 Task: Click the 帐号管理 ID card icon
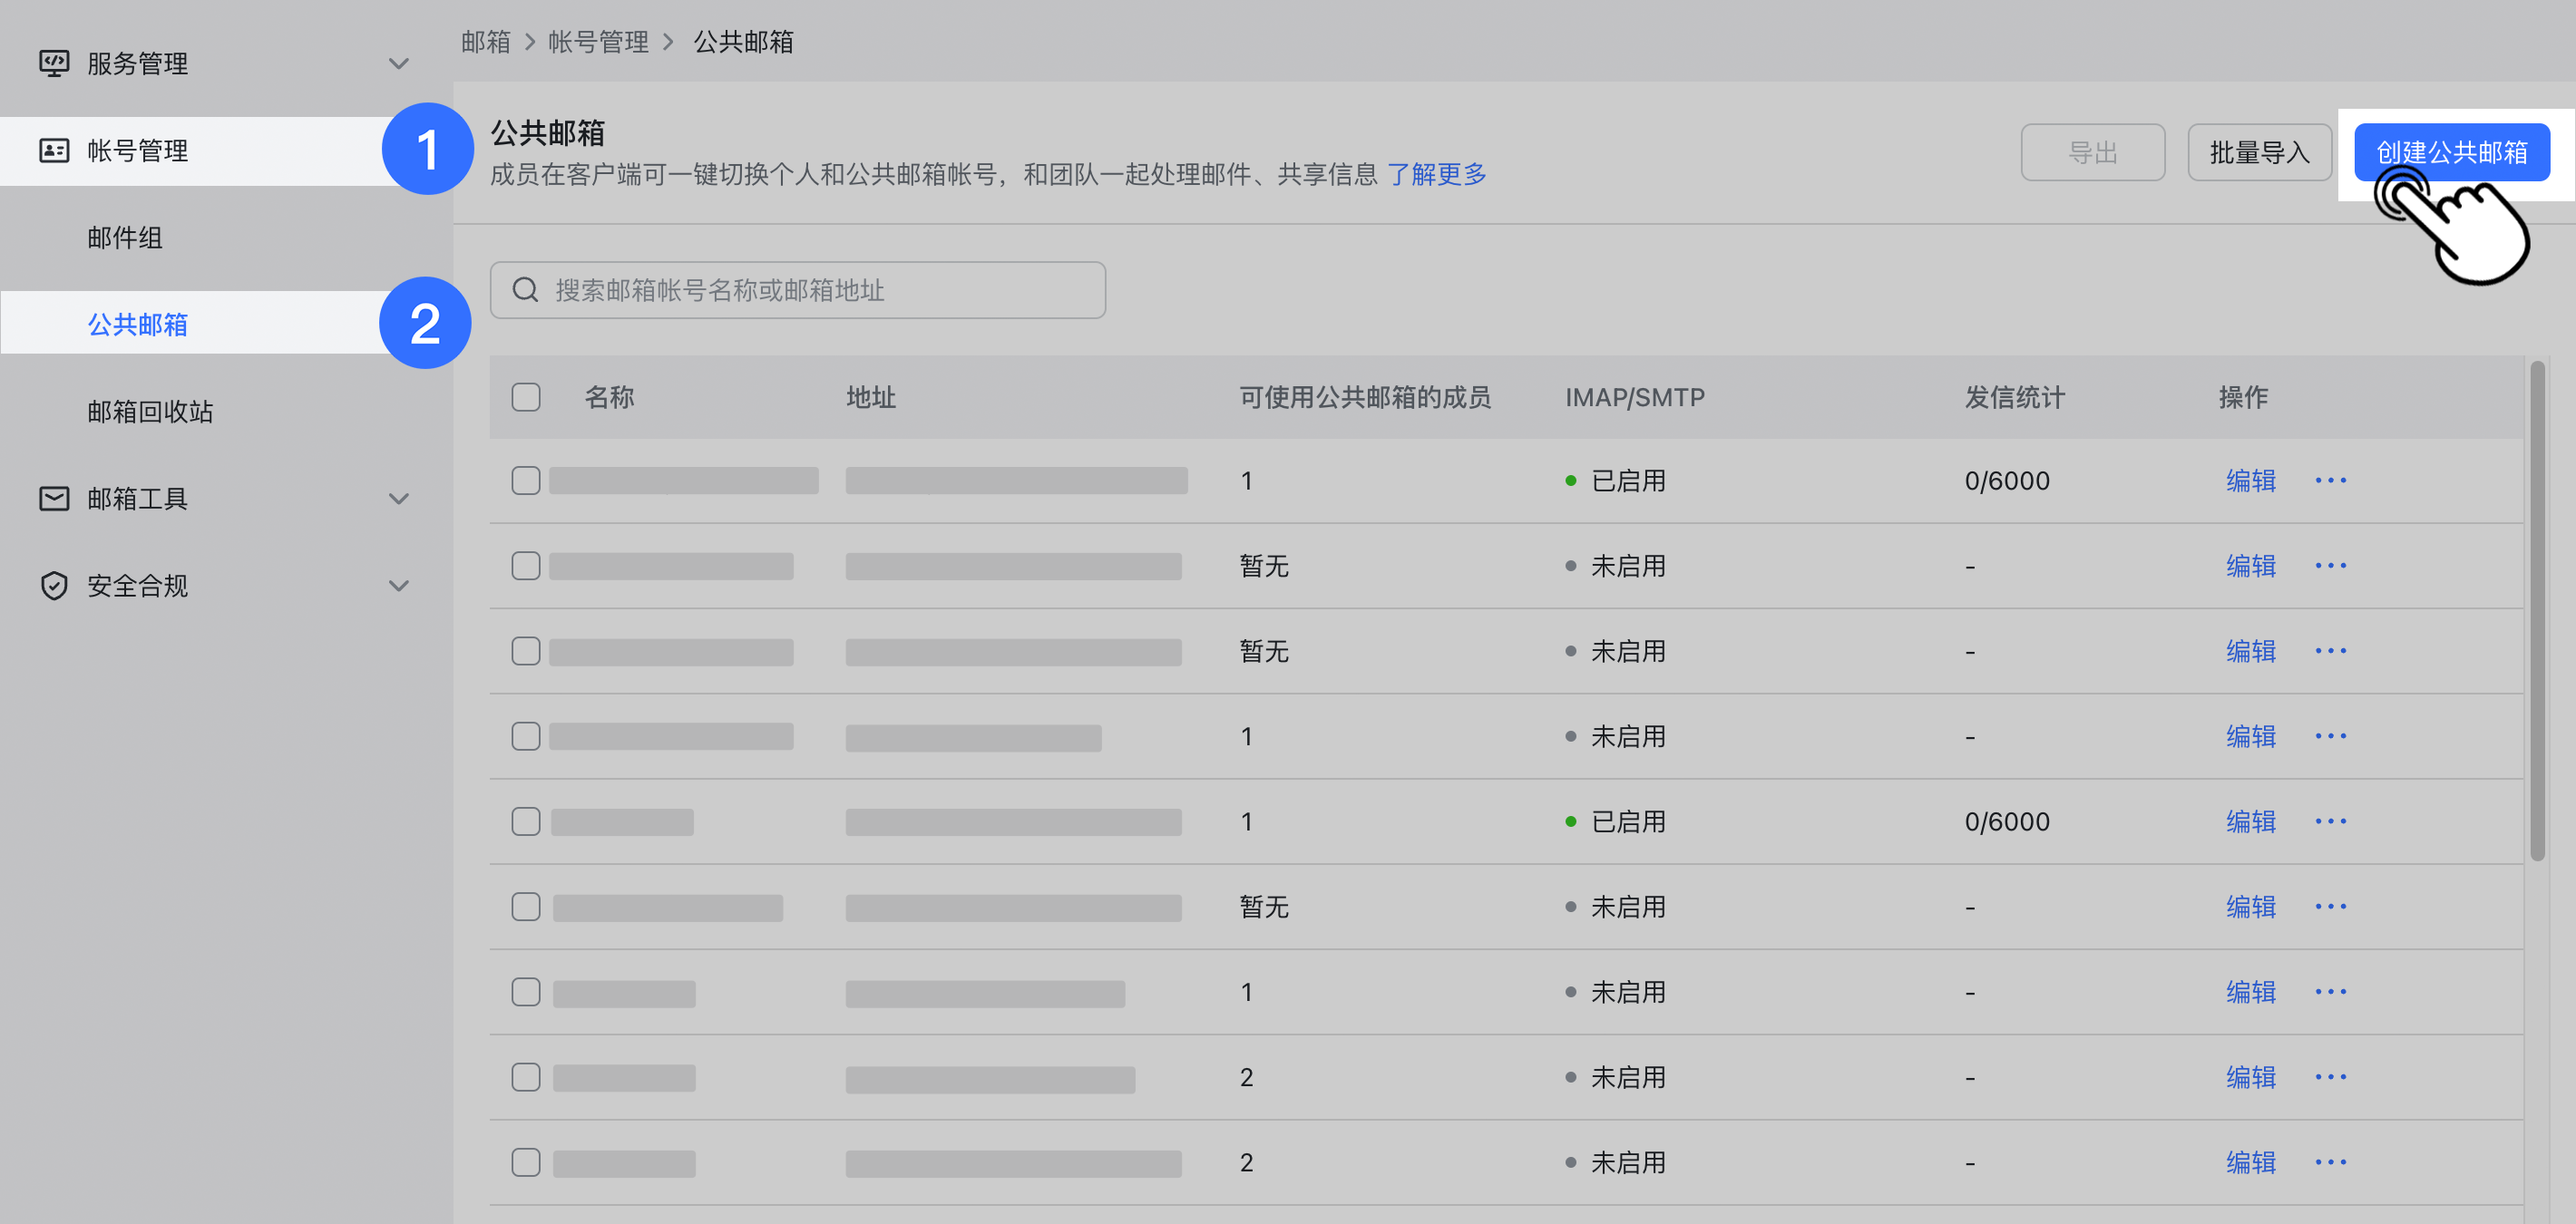coord(55,151)
